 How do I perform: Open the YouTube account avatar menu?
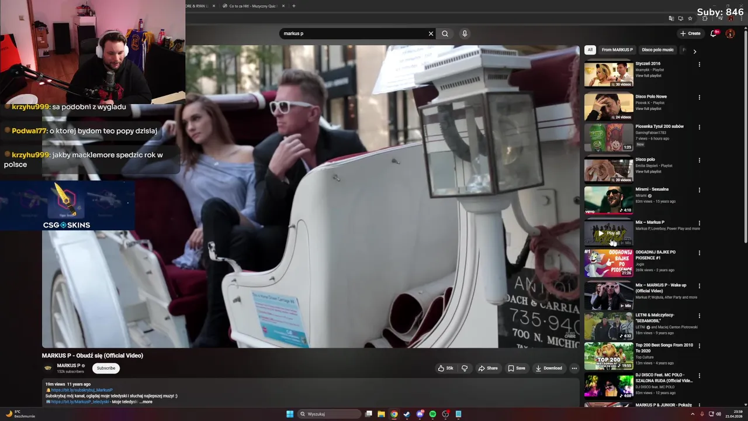(730, 33)
